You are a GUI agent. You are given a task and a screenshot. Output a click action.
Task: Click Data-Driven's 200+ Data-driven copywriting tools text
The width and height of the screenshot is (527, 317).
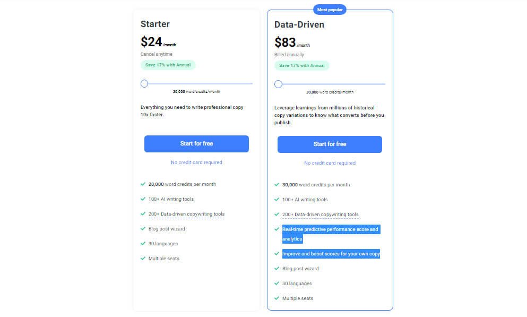click(320, 215)
